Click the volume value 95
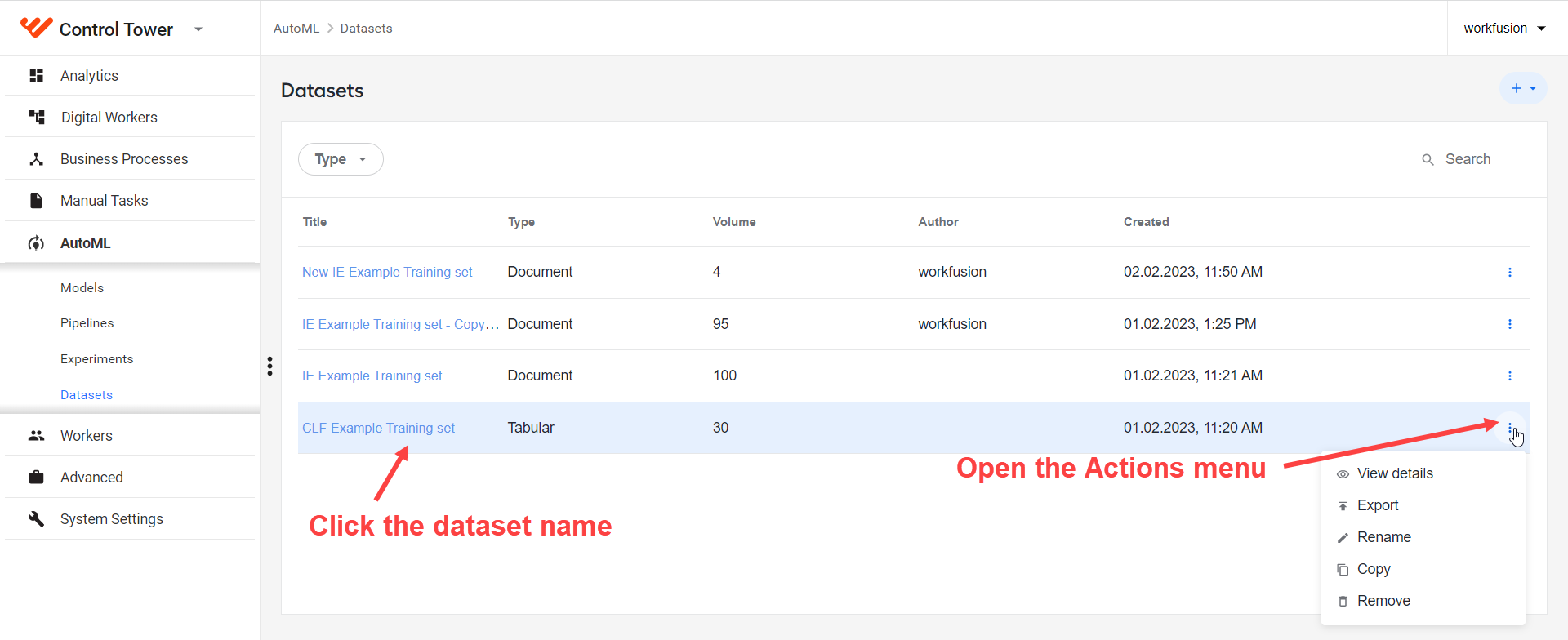This screenshot has width=1568, height=640. coord(720,324)
